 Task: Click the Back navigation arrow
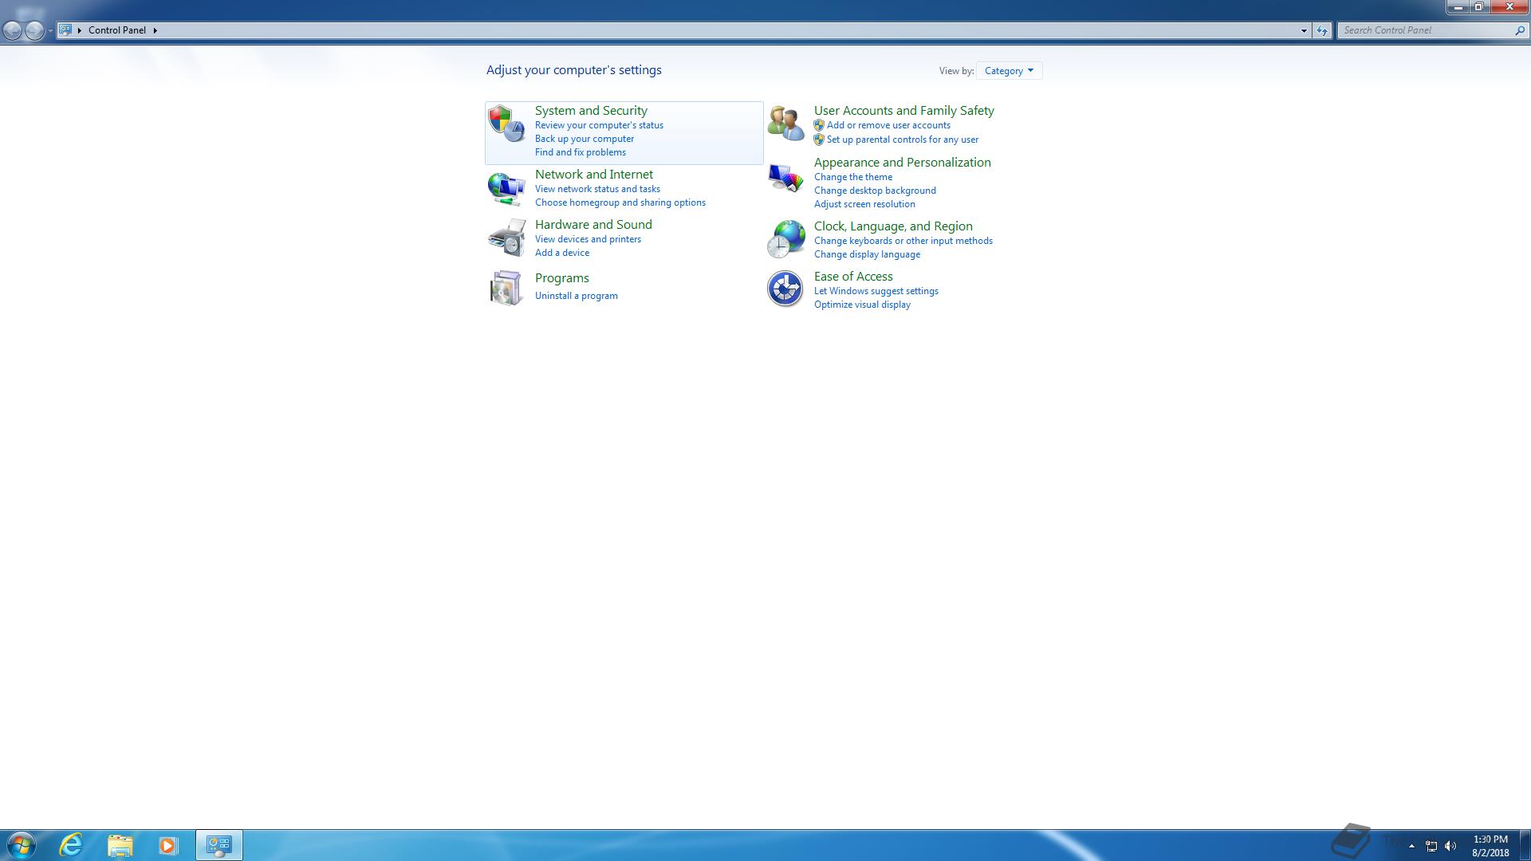[13, 30]
